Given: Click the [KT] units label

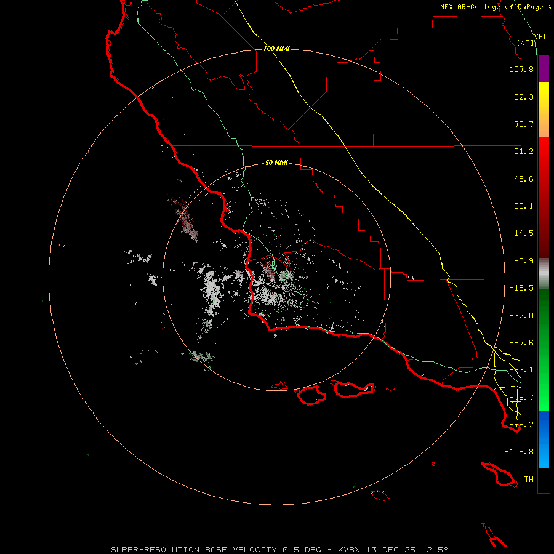Looking at the screenshot, I should [526, 42].
